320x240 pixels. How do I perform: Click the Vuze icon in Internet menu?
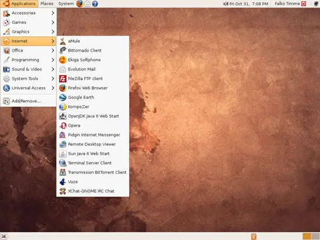click(x=63, y=182)
